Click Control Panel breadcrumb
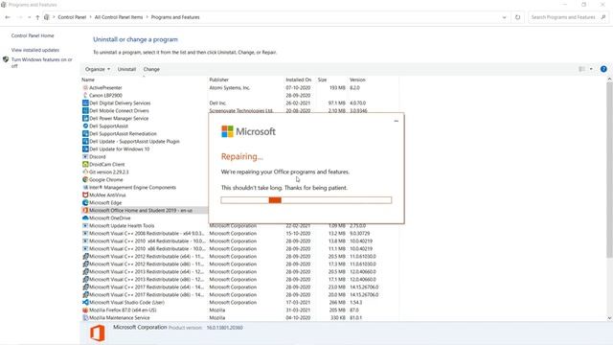Viewport: 613px width, 345px height. click(x=72, y=17)
